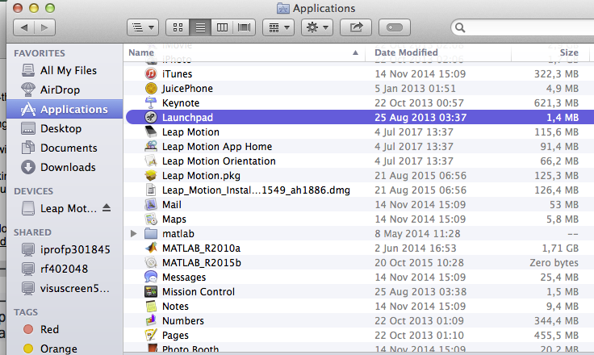Click Keynote's date 22 Oct 2013 00:57
The image size is (594, 355).
click(x=419, y=103)
